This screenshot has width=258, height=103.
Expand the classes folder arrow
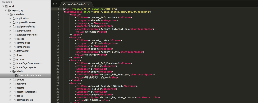pos(10,39)
